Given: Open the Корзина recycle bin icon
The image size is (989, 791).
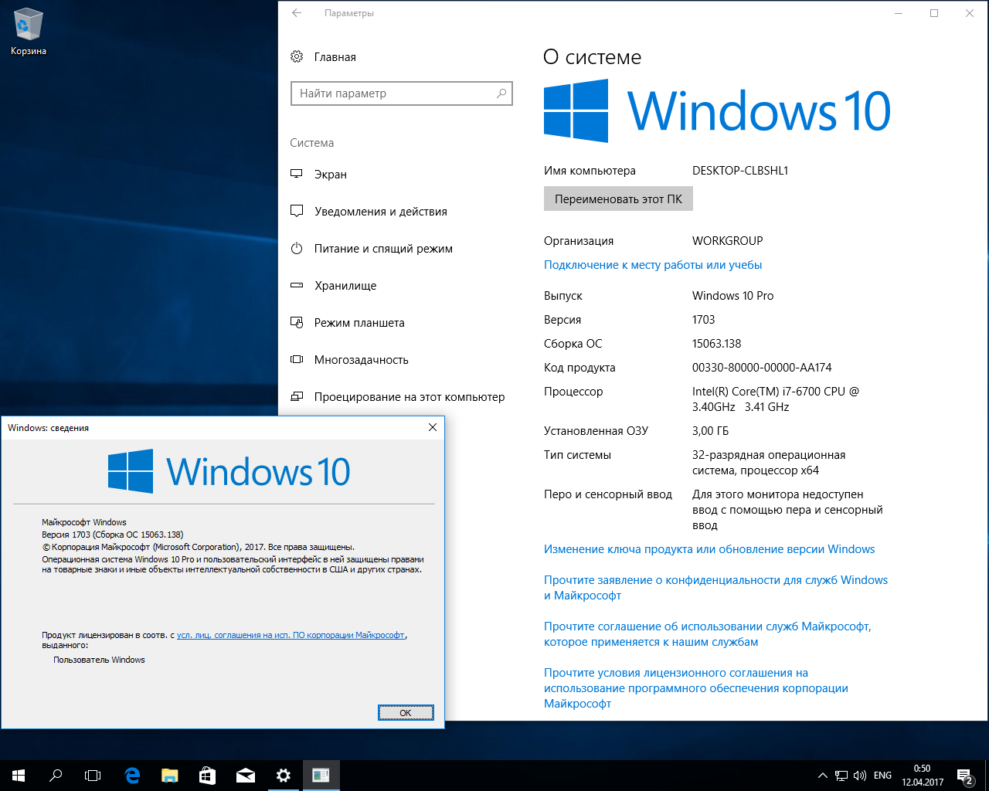Looking at the screenshot, I should (x=29, y=32).
